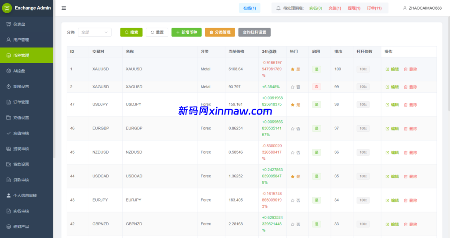This screenshot has height=238, width=450.
Task: Click 100x leverage tag for XAUUSD
Action: point(363,69)
